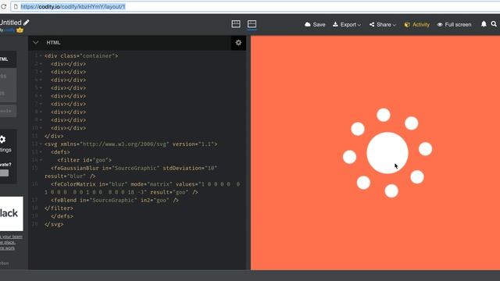Click the closing </filter> tag line
The width and height of the screenshot is (500, 281).
tap(59, 208)
